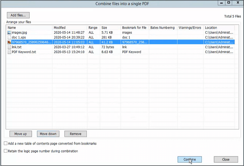
Task: Click the 8.63 KB size cell
Action: pos(107,52)
